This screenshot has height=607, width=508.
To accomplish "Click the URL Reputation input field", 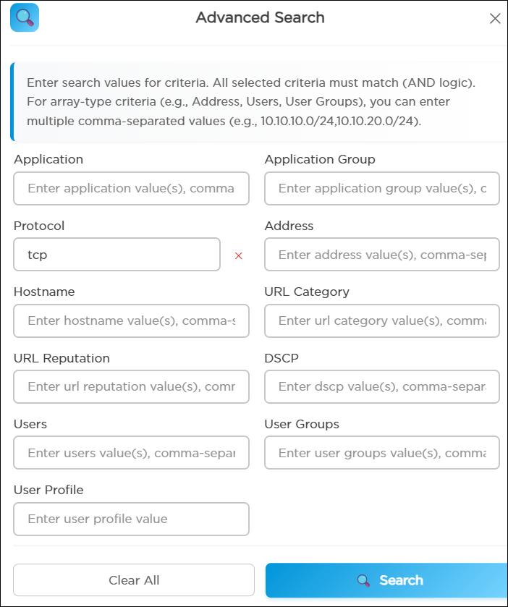I will pyautogui.click(x=131, y=387).
